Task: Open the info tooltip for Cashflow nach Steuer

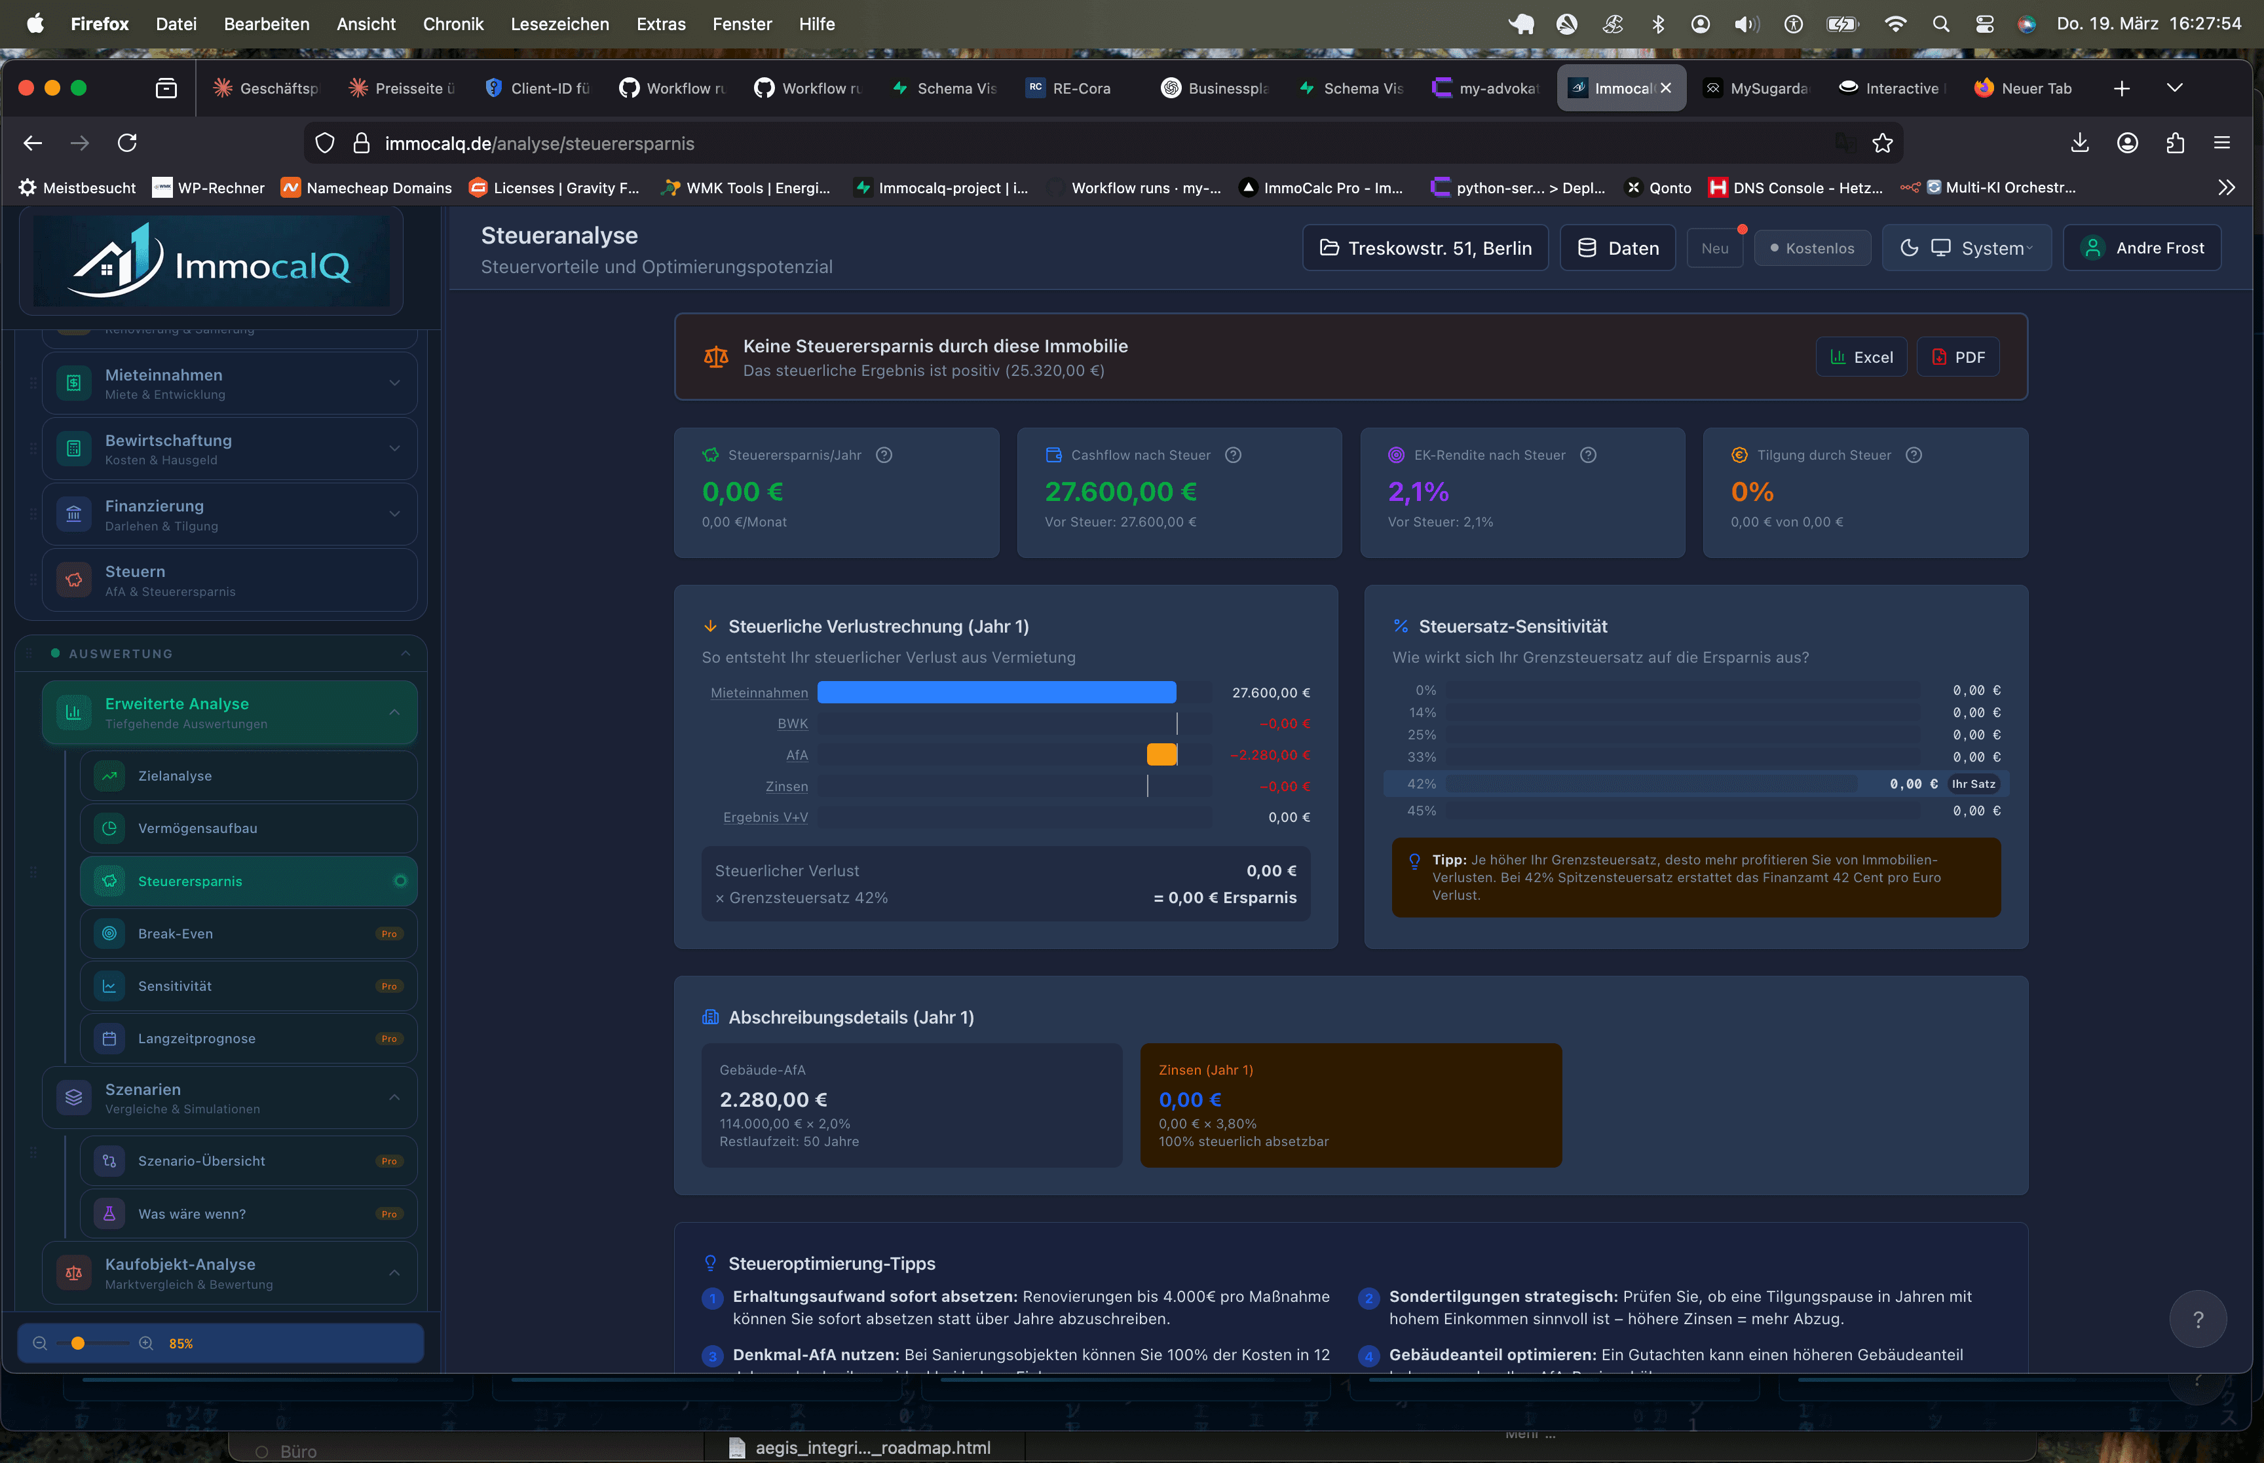Action: 1233,455
